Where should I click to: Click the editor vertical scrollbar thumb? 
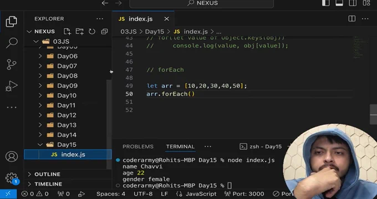373,114
